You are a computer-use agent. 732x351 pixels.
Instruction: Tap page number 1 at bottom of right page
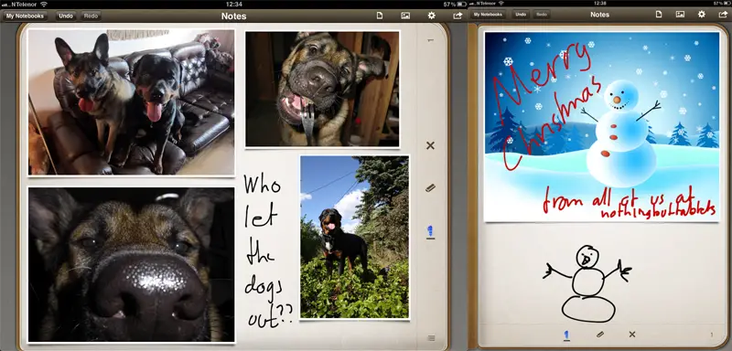click(x=712, y=335)
